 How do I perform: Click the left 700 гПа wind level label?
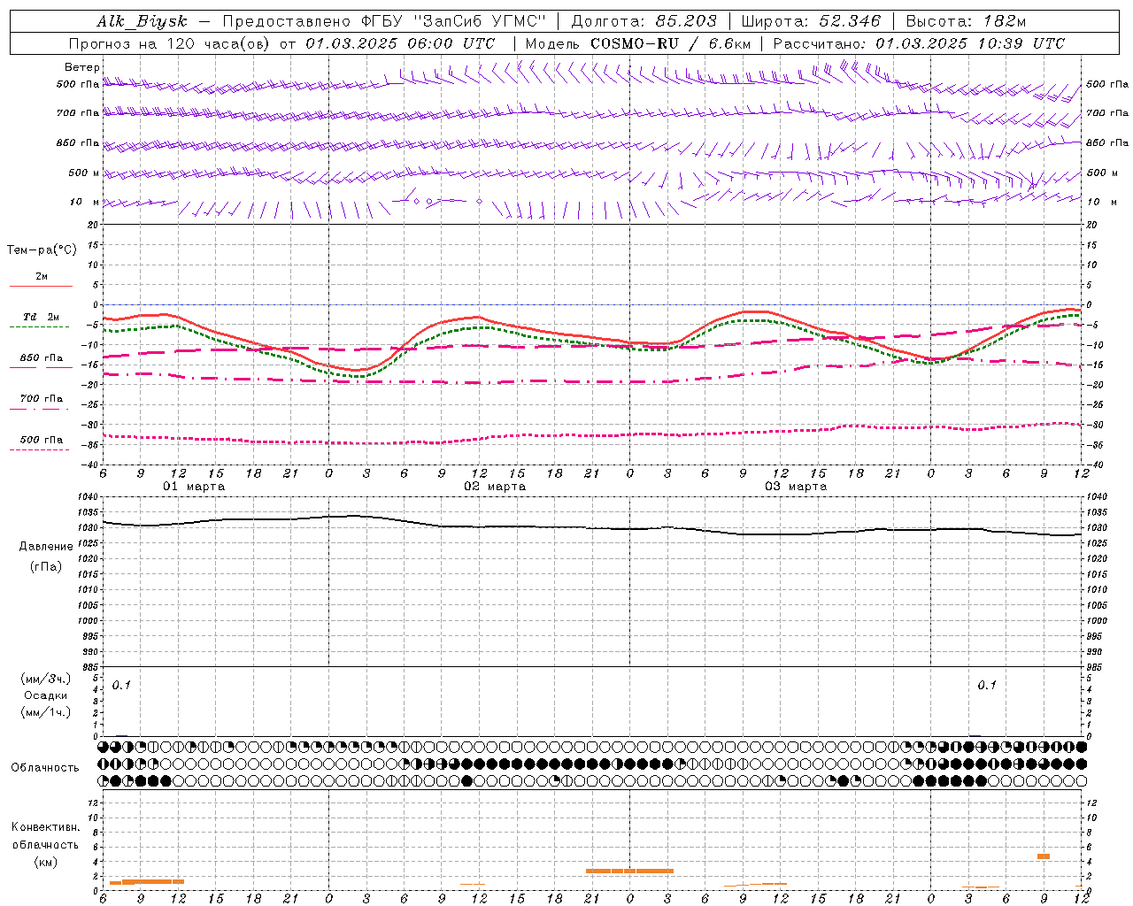coord(78,113)
